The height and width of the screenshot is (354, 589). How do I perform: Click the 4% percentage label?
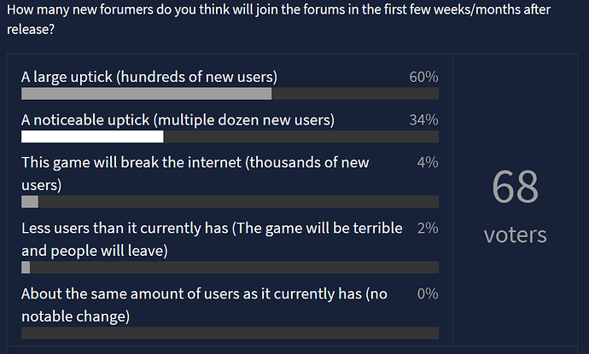point(428,163)
